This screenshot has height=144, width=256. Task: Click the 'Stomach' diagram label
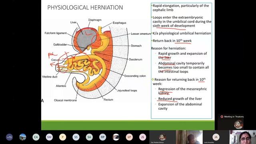pyautogui.click(x=136, y=46)
